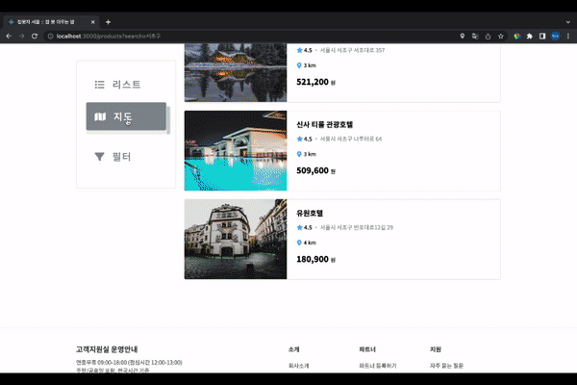Click the 파트너 footer heading
The width and height of the screenshot is (577, 385).
coord(367,349)
